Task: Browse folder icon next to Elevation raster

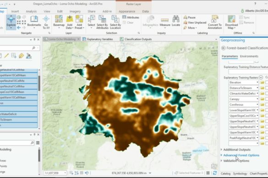Action: (x=262, y=83)
